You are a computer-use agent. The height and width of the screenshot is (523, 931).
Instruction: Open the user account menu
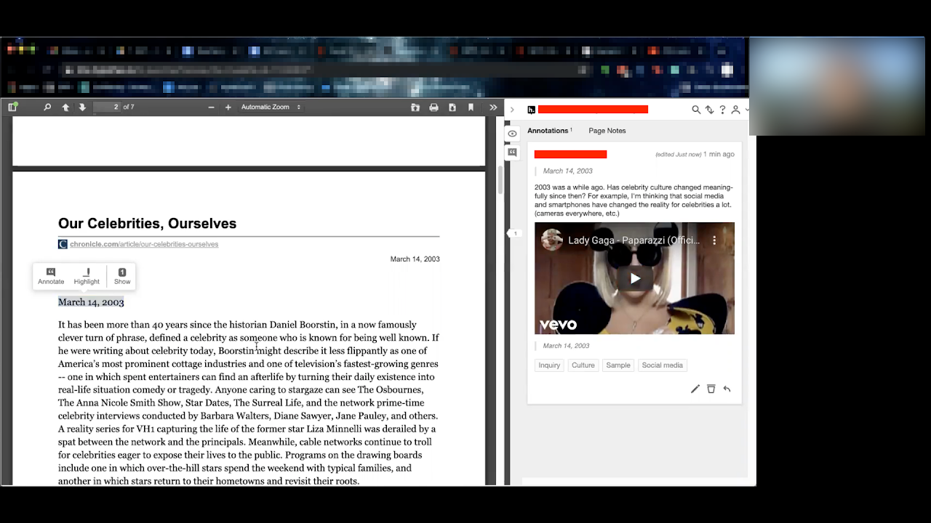point(735,110)
